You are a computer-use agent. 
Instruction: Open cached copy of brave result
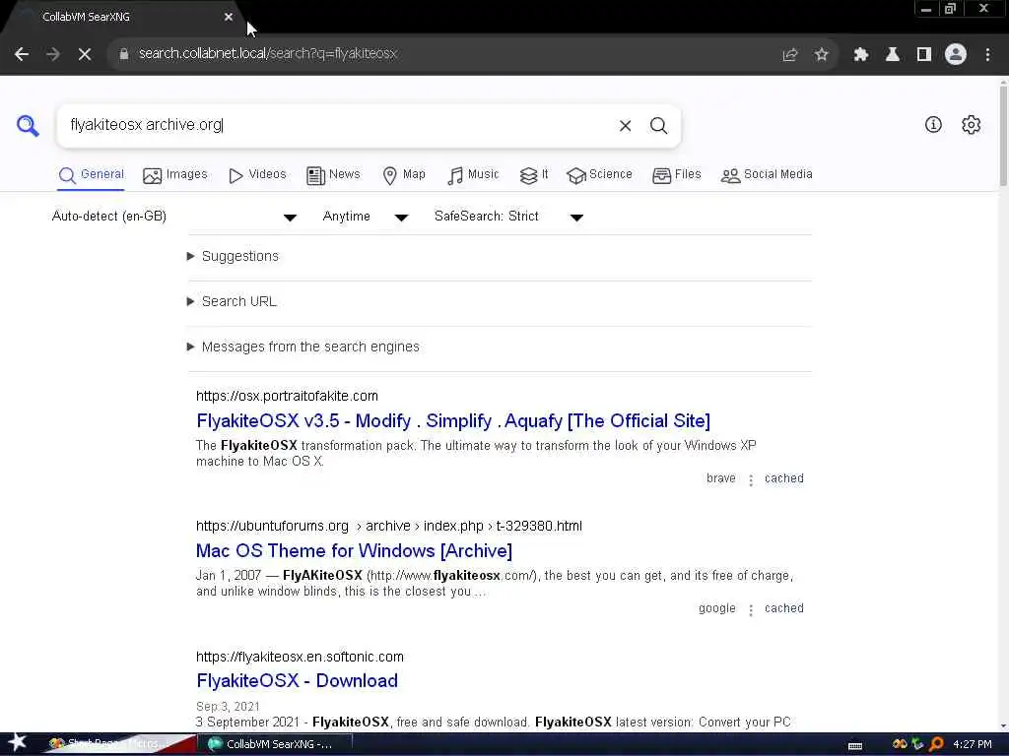[x=783, y=478]
